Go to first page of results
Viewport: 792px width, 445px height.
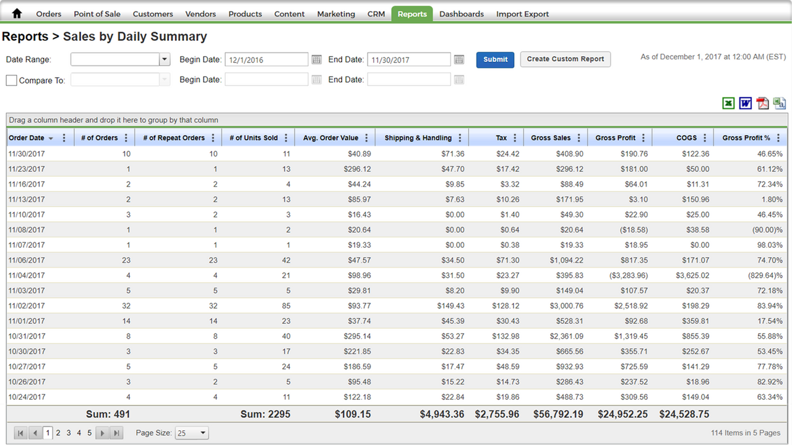[21, 433]
